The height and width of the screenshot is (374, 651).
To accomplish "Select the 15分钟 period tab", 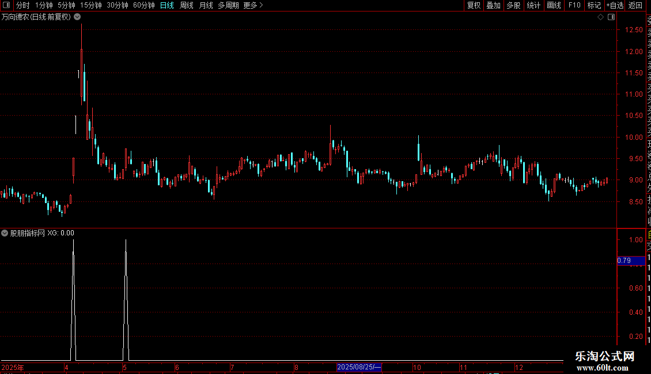I will (x=91, y=5).
